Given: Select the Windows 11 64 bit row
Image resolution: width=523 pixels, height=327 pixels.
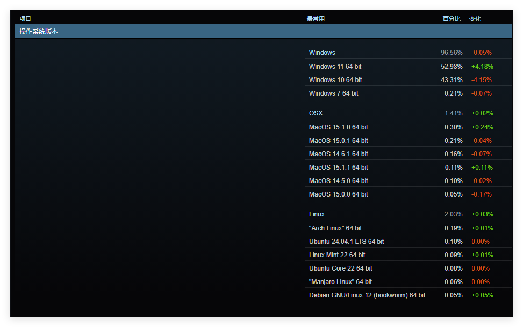Looking at the screenshot, I should coord(408,67).
